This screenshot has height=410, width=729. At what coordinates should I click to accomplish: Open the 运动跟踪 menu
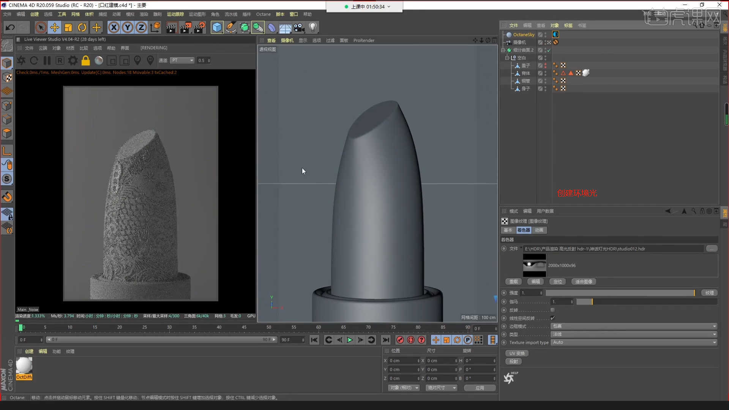click(x=175, y=14)
